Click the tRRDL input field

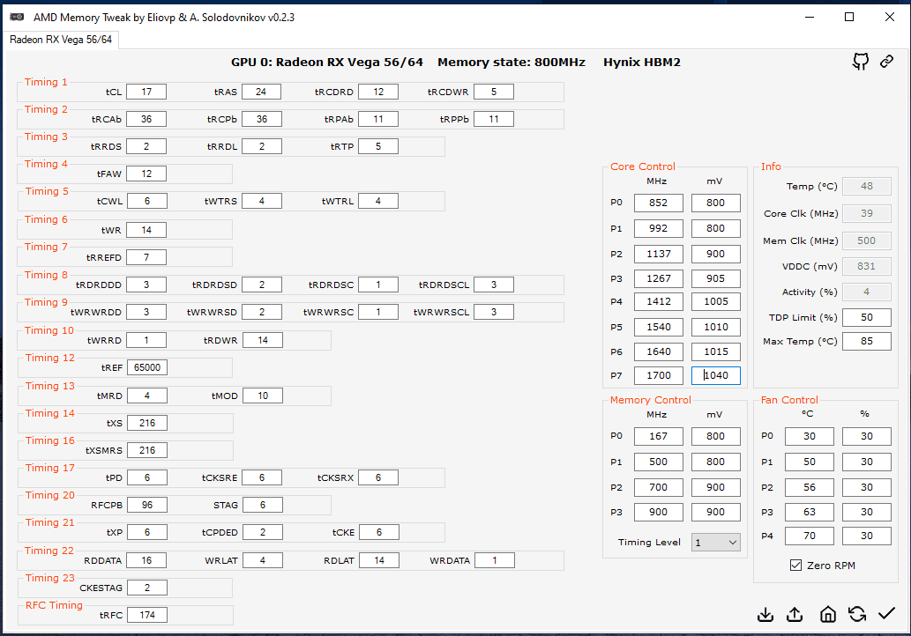tap(262, 146)
